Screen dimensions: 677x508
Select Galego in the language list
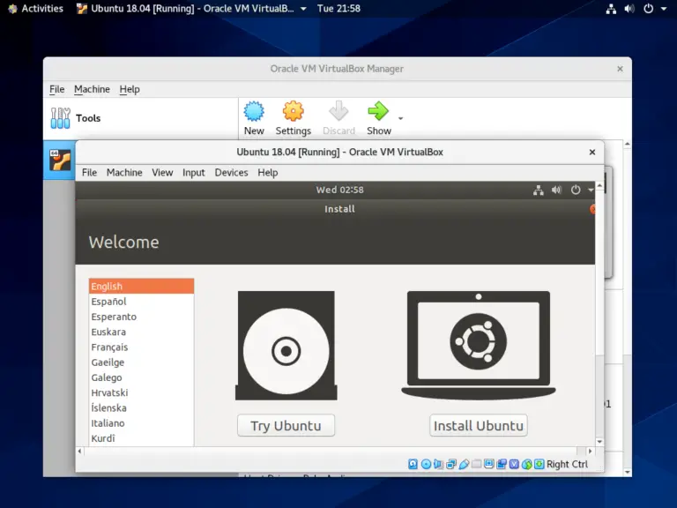(x=141, y=377)
